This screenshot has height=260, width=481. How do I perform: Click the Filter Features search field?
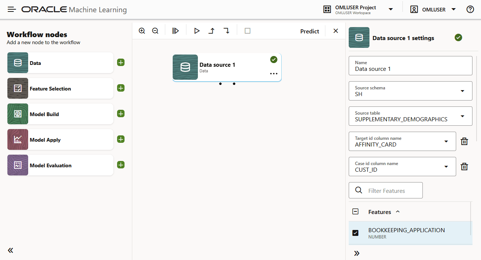pos(386,190)
